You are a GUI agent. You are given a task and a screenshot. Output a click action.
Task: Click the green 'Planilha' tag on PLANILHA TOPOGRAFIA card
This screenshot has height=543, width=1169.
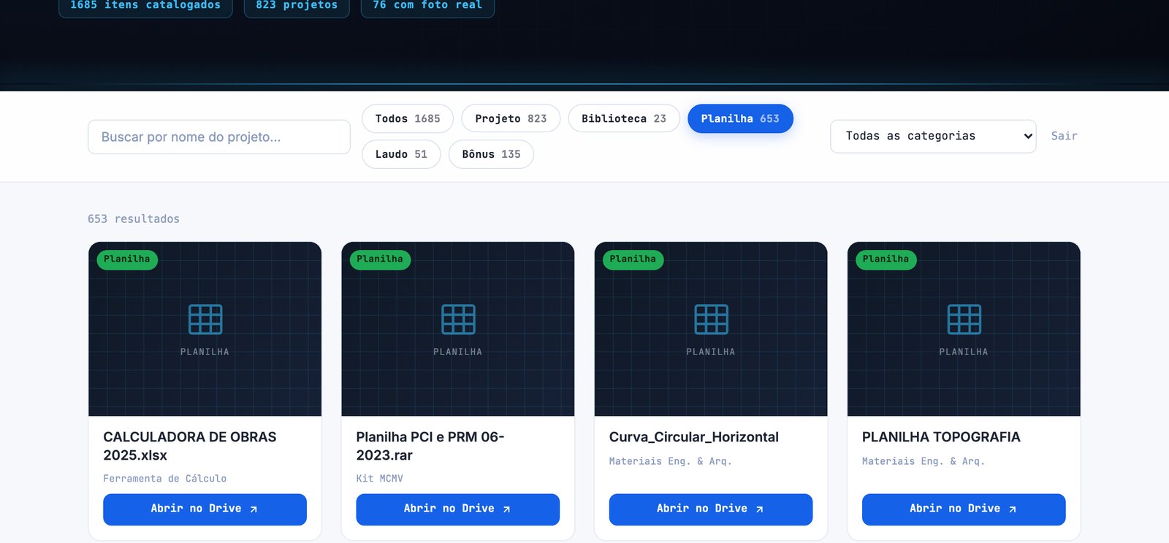(886, 259)
